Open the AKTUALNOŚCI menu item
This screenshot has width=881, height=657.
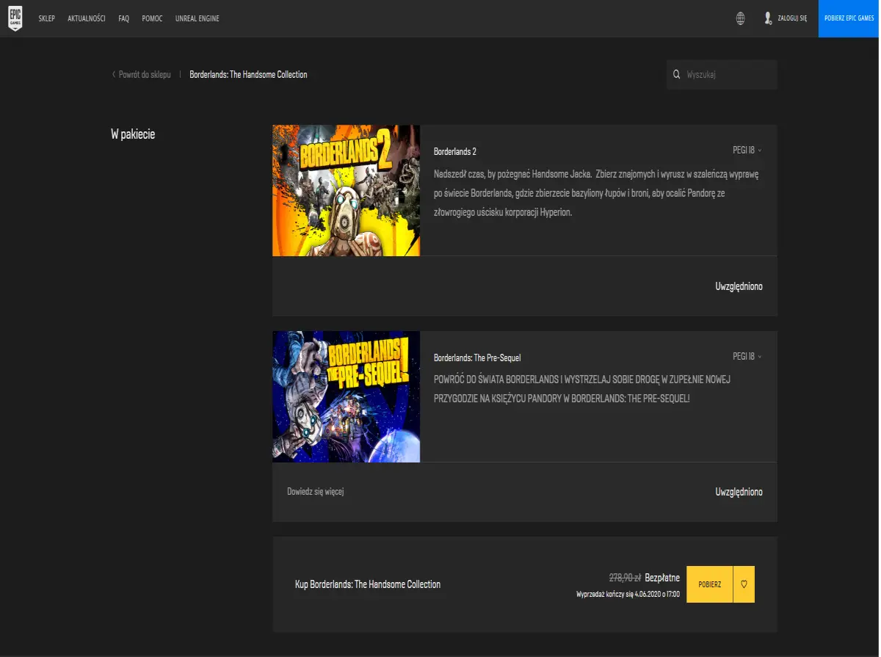coord(87,18)
